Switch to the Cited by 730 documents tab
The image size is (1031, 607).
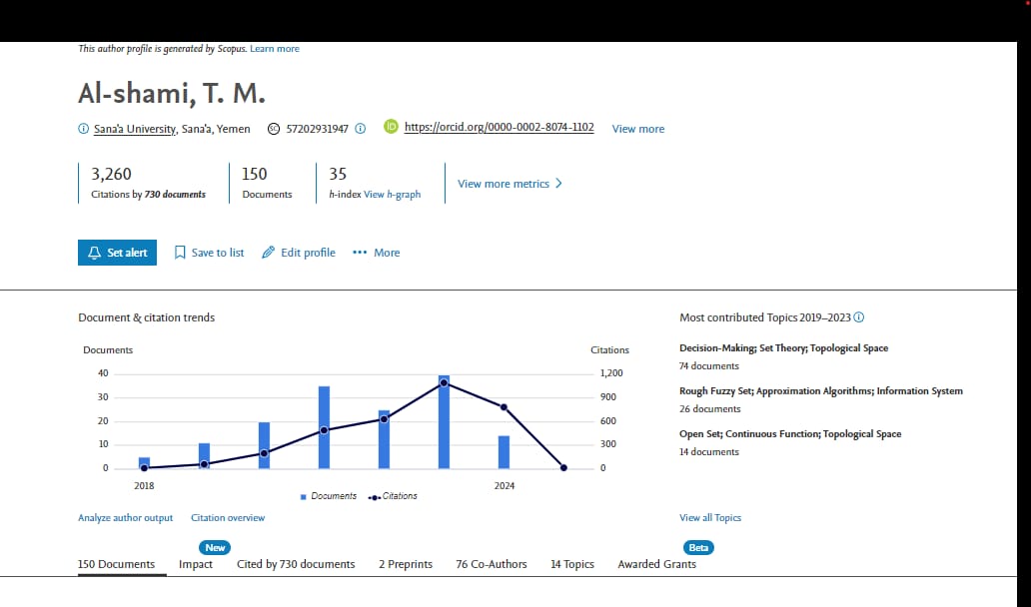[296, 564]
